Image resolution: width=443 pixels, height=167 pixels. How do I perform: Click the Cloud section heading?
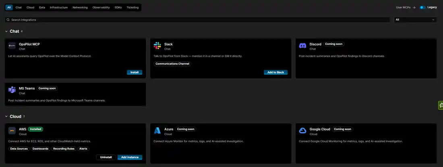point(16,116)
